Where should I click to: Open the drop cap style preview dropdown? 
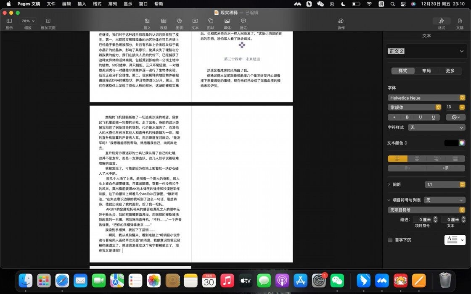455,240
